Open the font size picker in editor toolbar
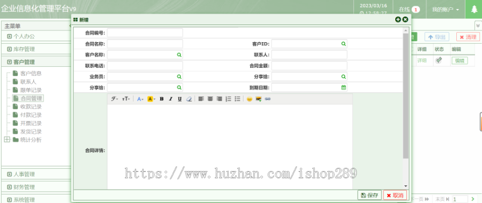482x203 pixels. [x=126, y=99]
